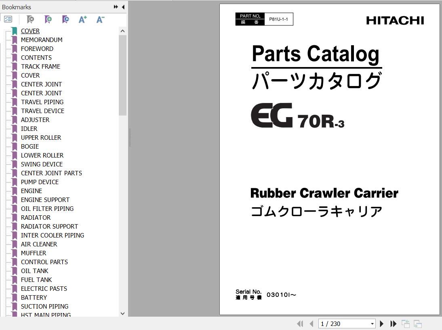Open the first COVER bookmark
The width and height of the screenshot is (442, 330).
30,31
